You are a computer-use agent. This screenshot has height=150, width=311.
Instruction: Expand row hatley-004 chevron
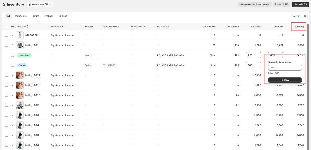click(12, 125)
